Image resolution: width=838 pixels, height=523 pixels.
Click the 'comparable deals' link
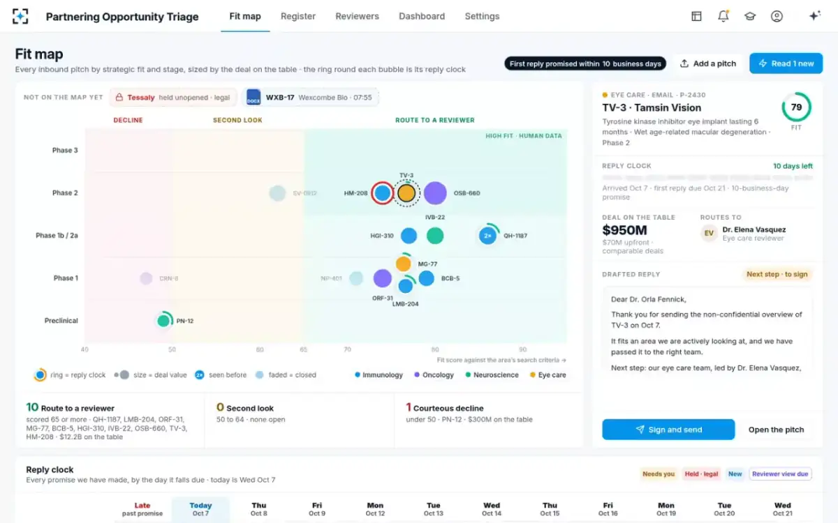pyautogui.click(x=633, y=251)
